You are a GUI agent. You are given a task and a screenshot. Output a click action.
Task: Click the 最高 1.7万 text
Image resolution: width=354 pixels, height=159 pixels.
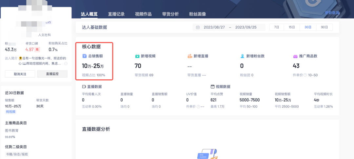tap(217, 107)
